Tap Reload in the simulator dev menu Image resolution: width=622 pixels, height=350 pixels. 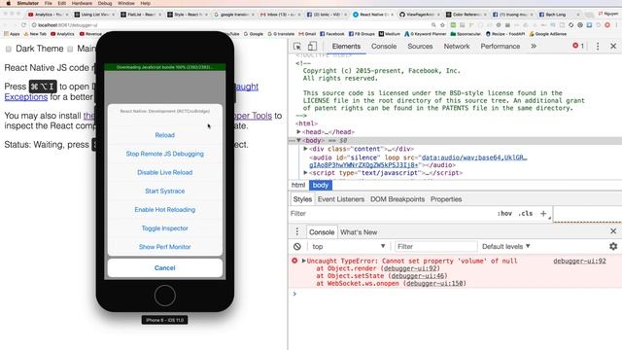click(x=165, y=135)
